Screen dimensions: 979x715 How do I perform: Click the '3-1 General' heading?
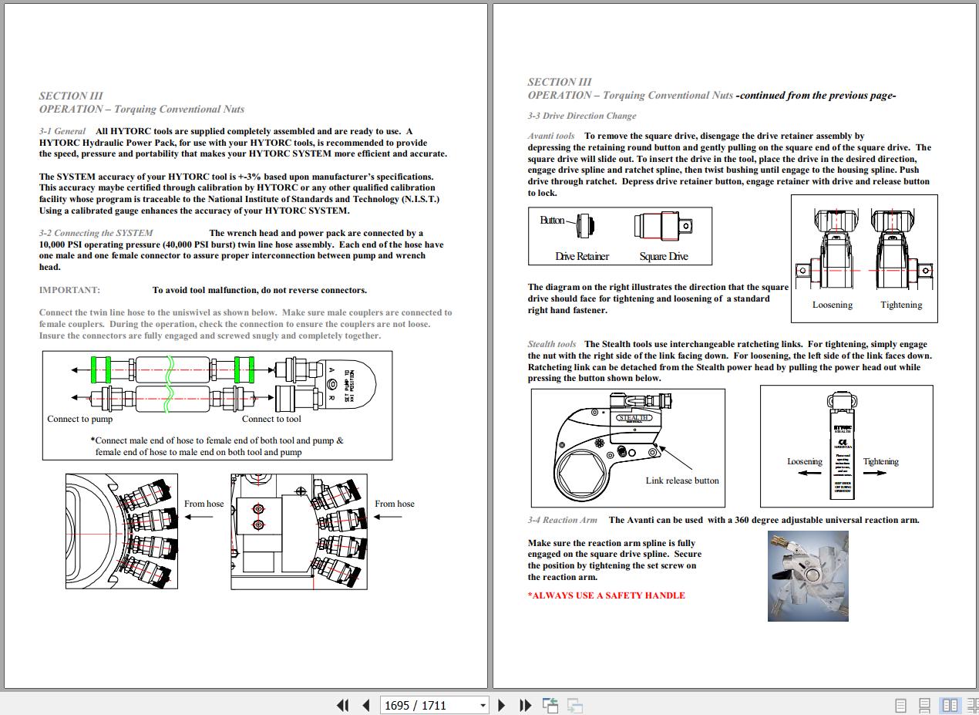[62, 131]
